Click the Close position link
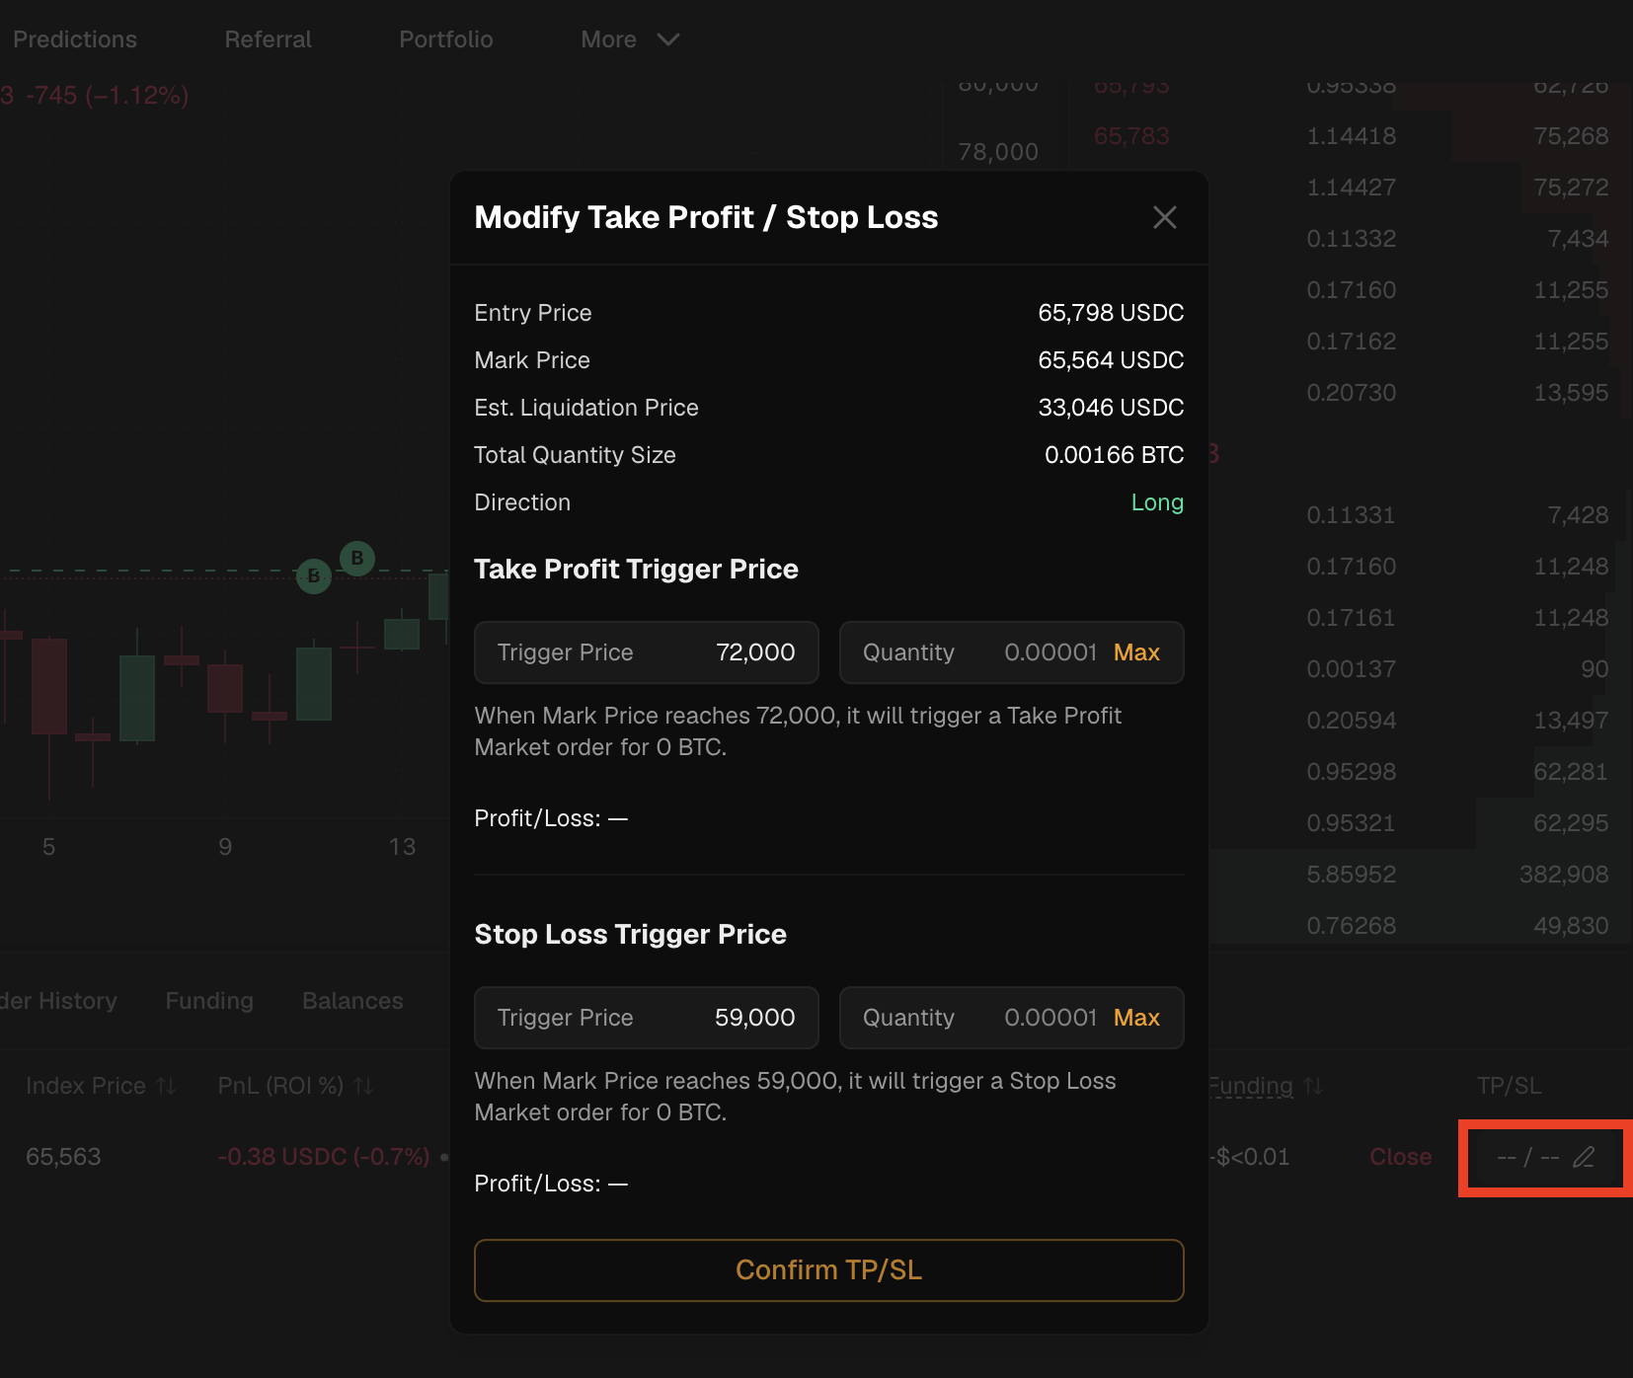 click(1400, 1157)
